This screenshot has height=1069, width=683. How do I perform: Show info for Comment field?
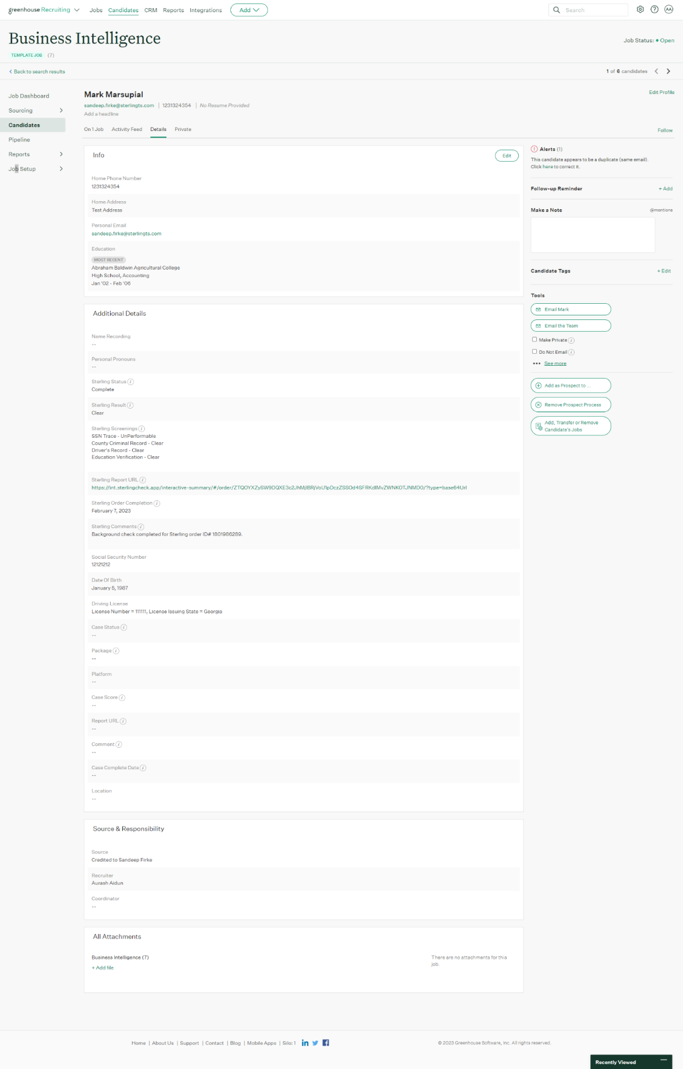coord(119,744)
